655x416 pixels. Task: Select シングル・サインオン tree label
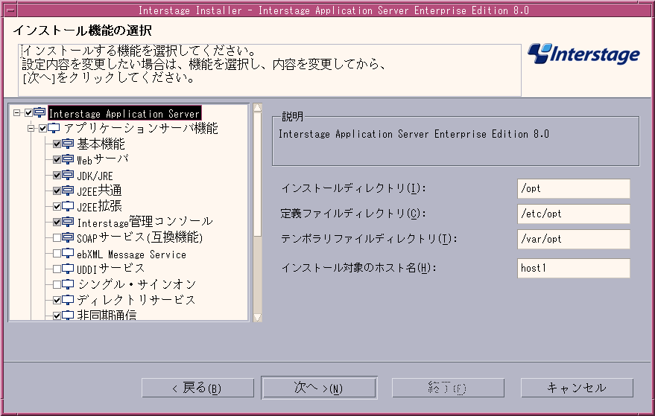pos(137,284)
